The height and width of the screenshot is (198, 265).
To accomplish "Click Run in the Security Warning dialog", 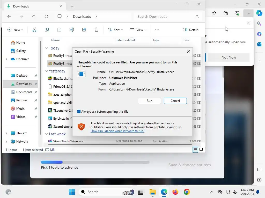I will pos(149,101).
